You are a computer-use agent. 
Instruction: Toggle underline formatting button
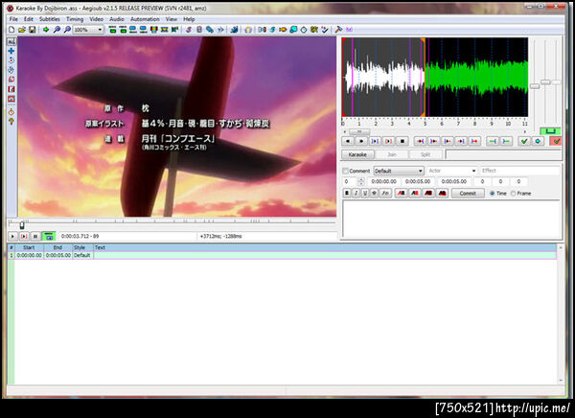pyautogui.click(x=365, y=193)
